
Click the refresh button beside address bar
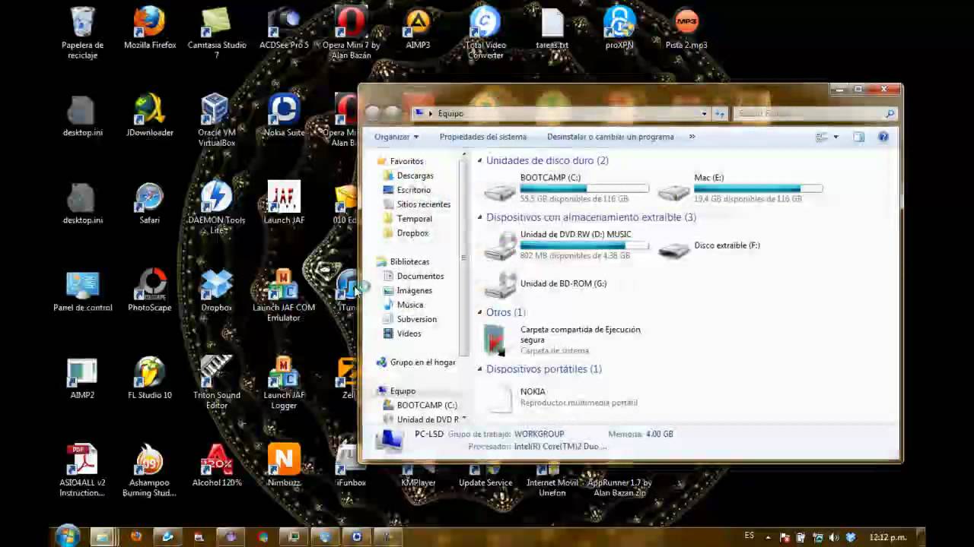click(x=720, y=113)
